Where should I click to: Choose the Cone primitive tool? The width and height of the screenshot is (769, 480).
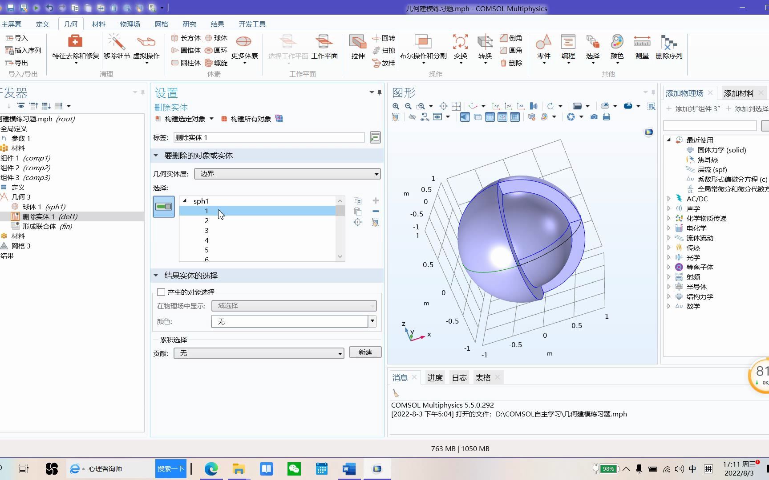(x=186, y=51)
